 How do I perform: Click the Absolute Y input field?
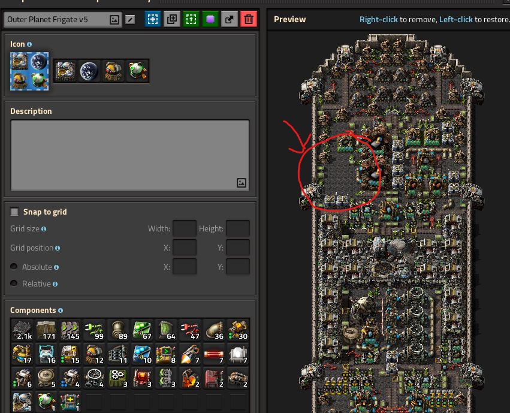coord(238,267)
